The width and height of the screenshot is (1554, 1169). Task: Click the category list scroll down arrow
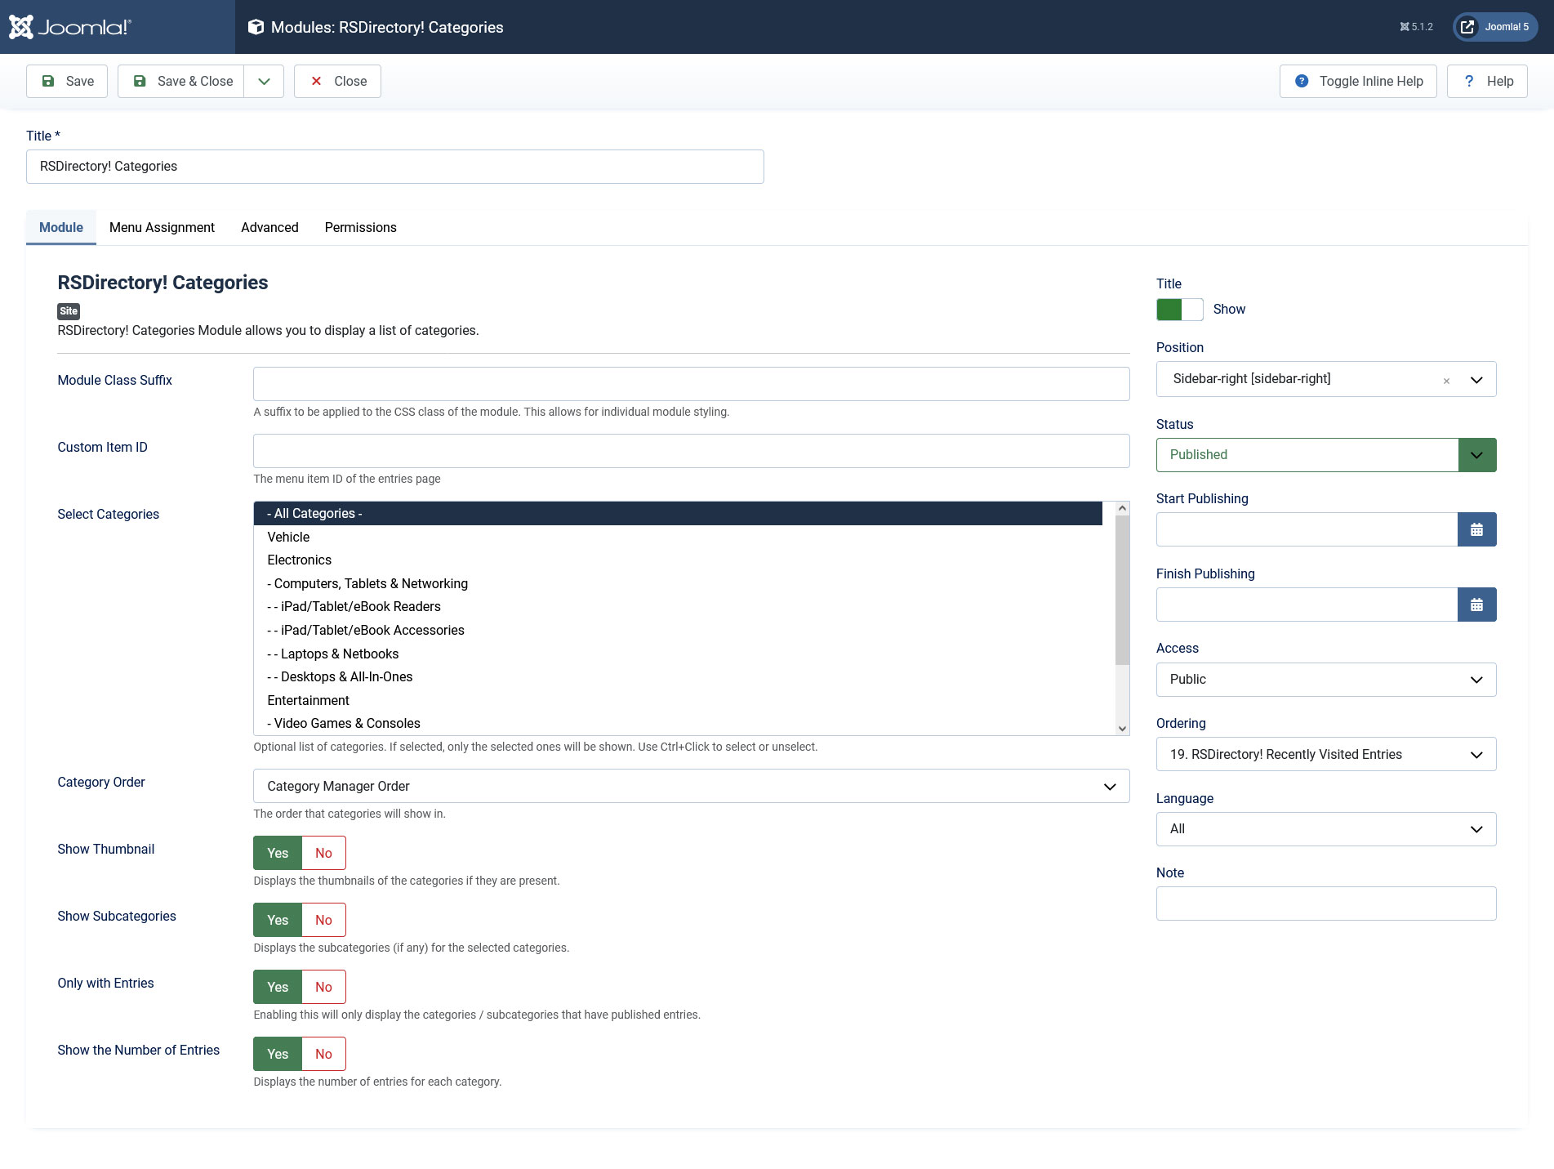click(x=1122, y=729)
